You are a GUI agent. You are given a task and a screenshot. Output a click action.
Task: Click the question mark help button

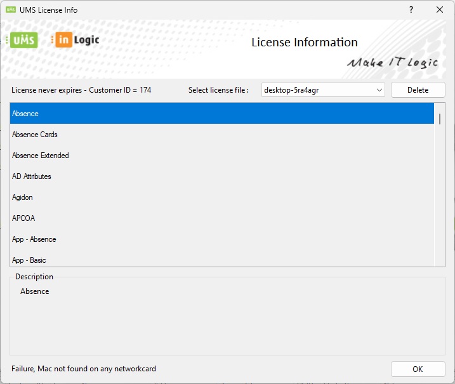point(411,10)
